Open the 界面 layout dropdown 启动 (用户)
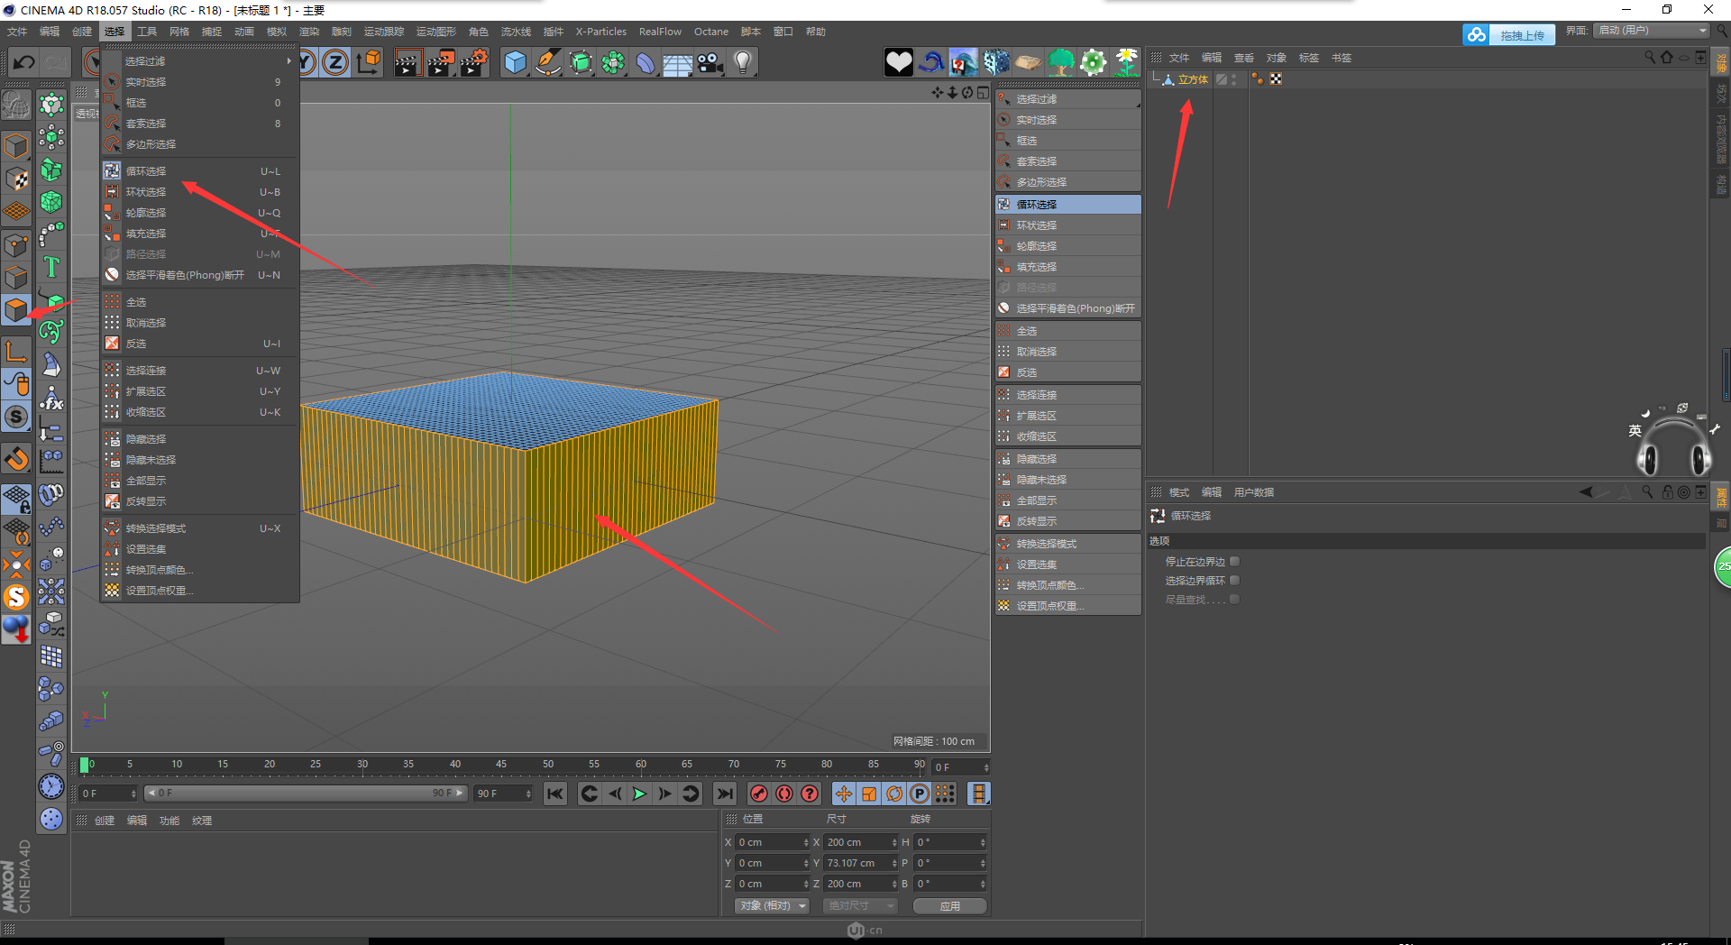The height and width of the screenshot is (945, 1731). pyautogui.click(x=1652, y=31)
